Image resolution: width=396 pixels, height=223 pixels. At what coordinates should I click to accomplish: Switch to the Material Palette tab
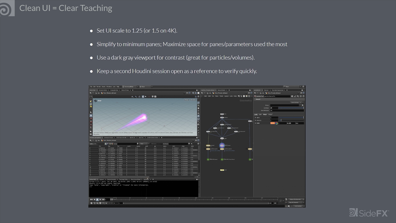[221, 90]
